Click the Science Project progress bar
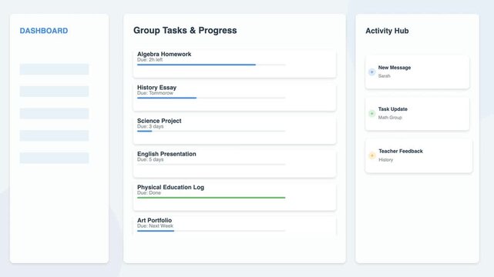 [x=211, y=131]
